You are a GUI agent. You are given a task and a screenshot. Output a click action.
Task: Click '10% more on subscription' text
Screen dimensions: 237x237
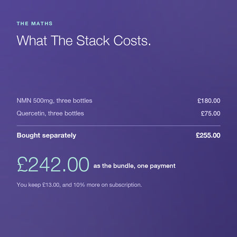pos(107,185)
